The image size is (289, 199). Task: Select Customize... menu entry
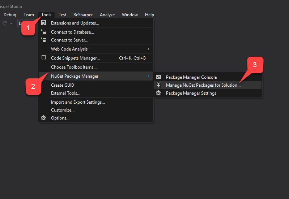coord(95,110)
